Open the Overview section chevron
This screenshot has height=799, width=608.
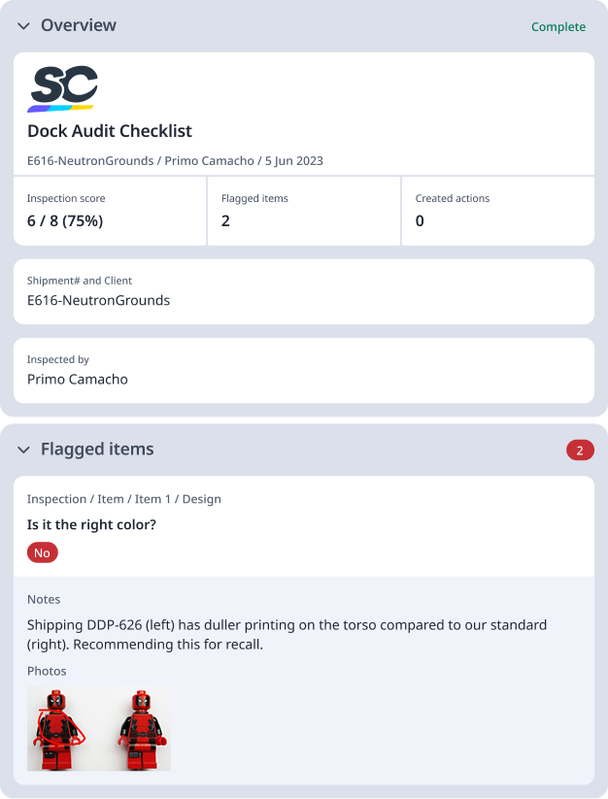pyautogui.click(x=22, y=26)
